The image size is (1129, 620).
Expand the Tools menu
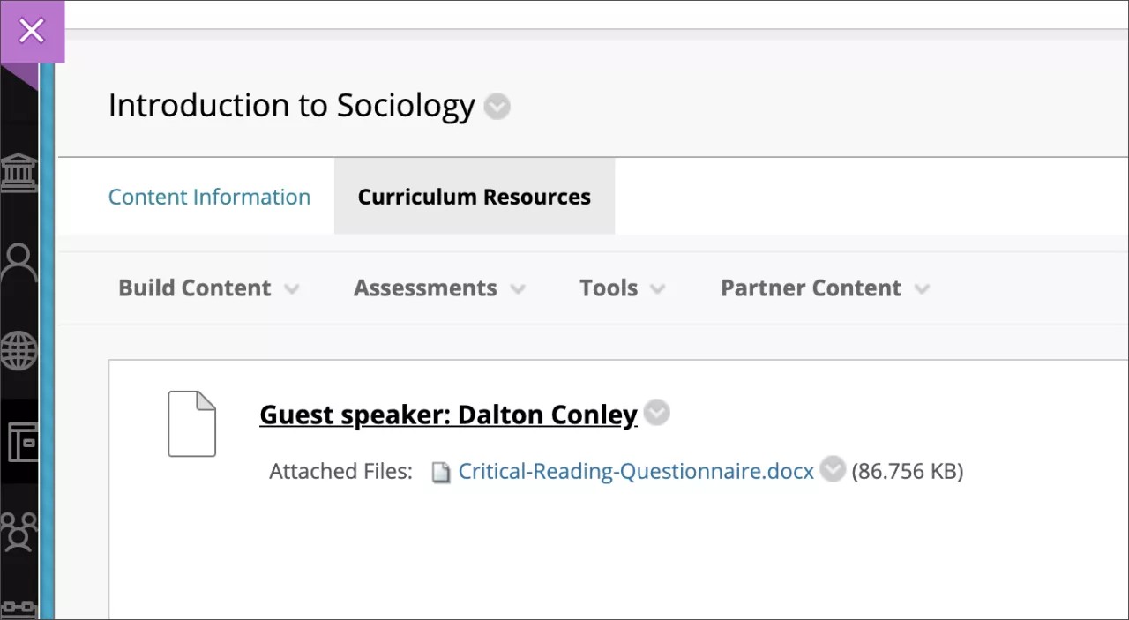622,288
